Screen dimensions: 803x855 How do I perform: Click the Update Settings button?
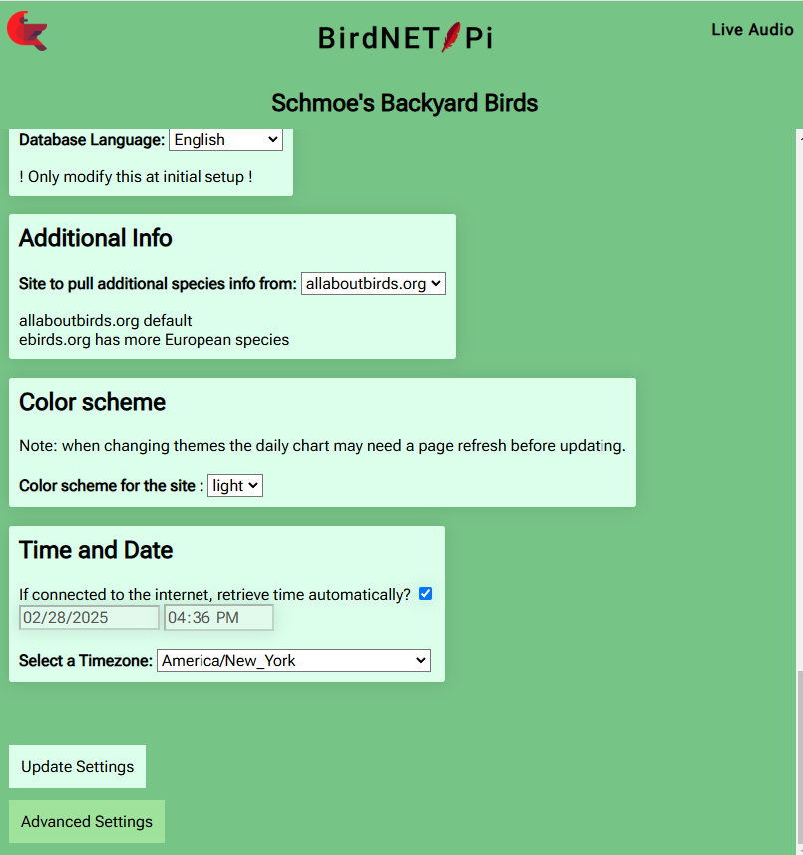pyautogui.click(x=78, y=766)
